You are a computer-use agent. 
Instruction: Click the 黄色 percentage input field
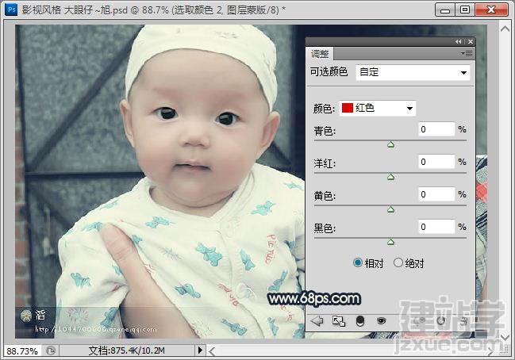tap(436, 194)
